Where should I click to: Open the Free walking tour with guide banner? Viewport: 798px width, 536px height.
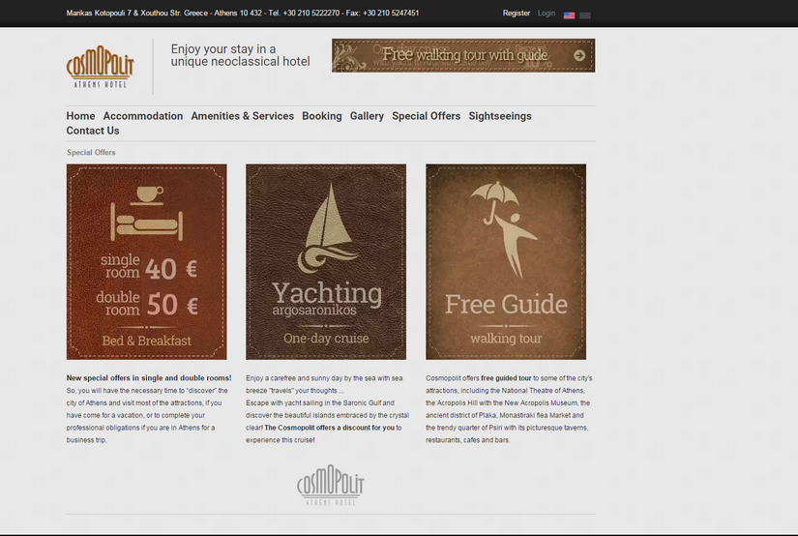(x=463, y=55)
